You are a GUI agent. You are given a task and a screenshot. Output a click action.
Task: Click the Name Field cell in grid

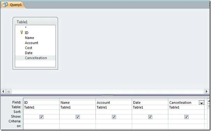tap(78, 102)
